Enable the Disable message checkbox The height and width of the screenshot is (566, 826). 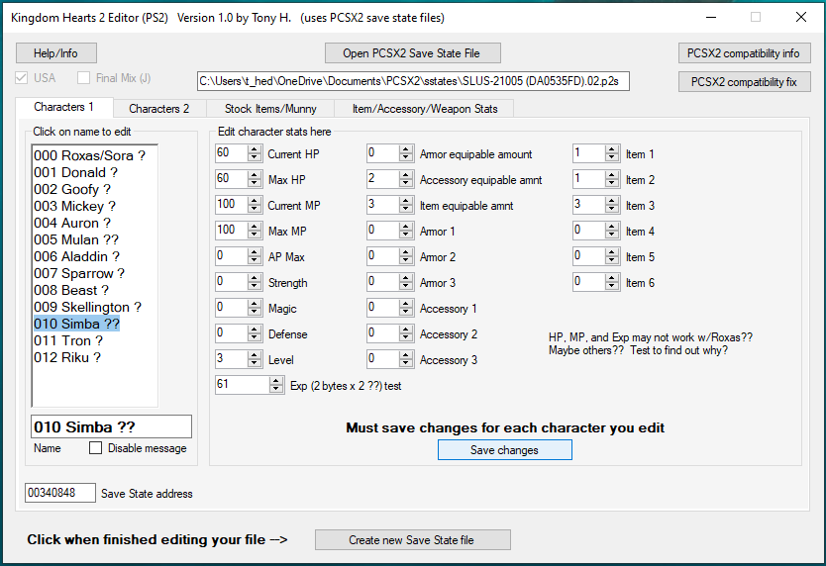click(96, 448)
